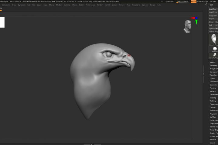
Task: Expand the Masking section
Action: 213,98
